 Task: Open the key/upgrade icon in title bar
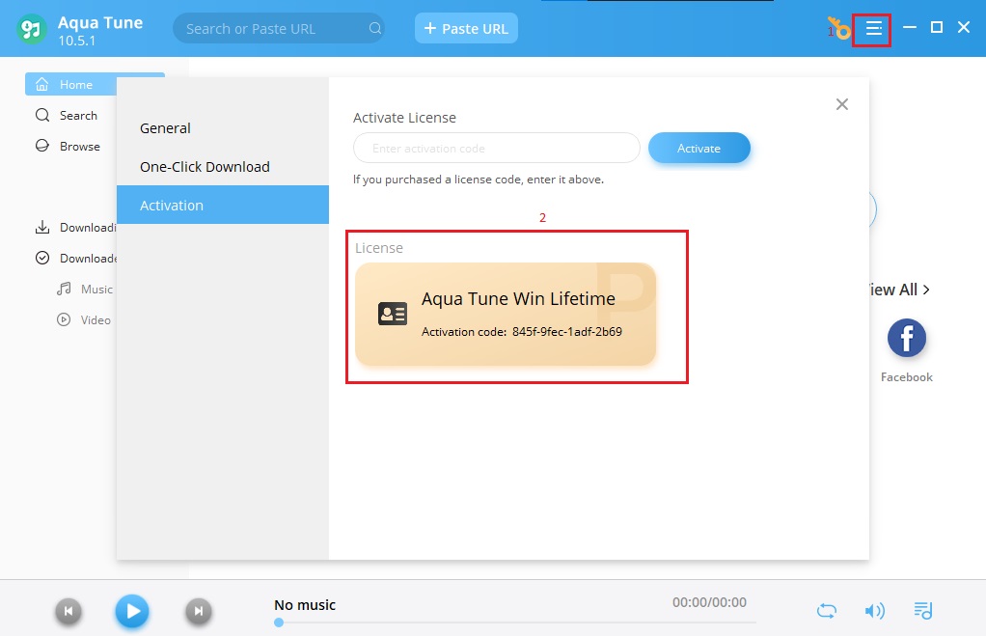838,28
